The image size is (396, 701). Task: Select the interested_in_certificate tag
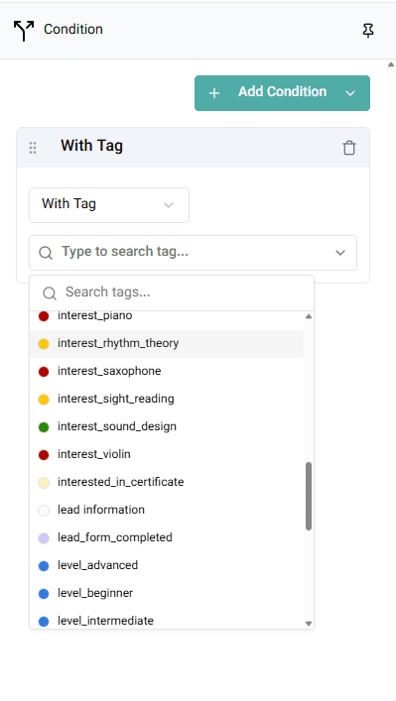click(x=167, y=482)
